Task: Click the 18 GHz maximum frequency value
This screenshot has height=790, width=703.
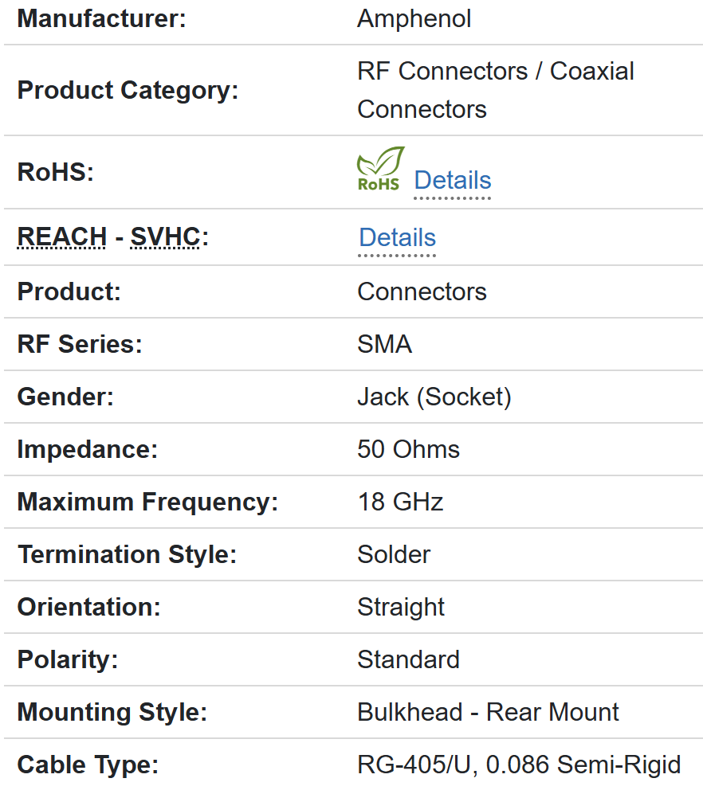Action: tap(400, 503)
